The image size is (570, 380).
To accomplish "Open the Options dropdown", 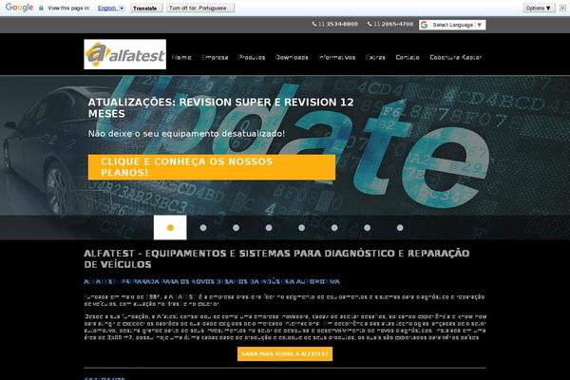I will tap(539, 8).
